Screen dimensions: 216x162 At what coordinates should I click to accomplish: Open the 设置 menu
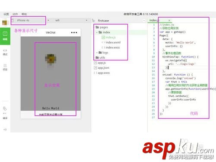(x=6, y=14)
